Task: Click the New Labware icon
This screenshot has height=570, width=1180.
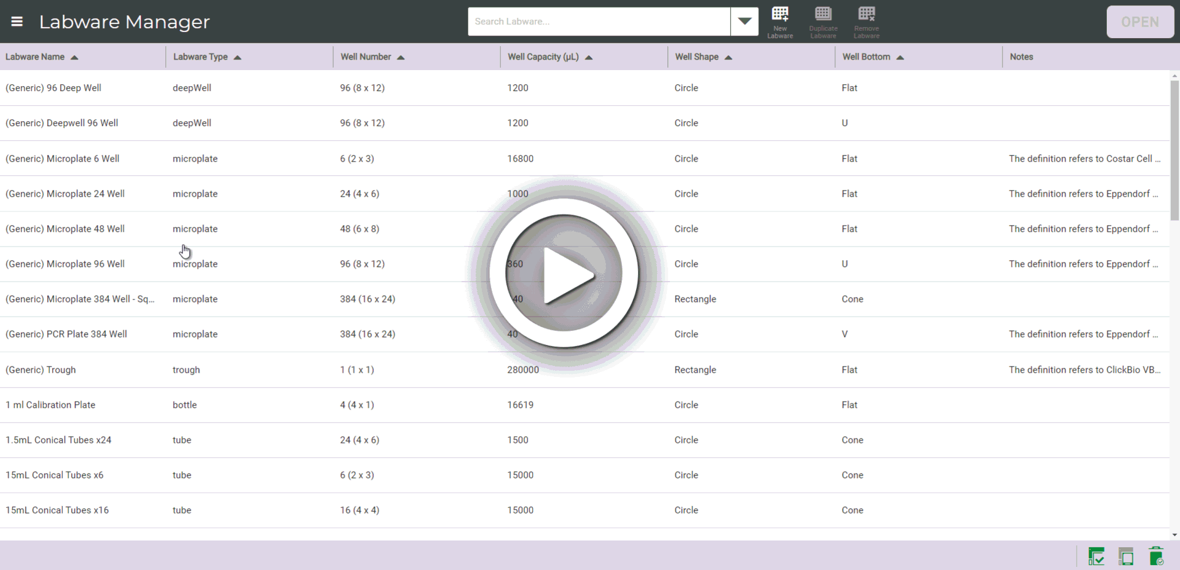Action: click(x=780, y=22)
